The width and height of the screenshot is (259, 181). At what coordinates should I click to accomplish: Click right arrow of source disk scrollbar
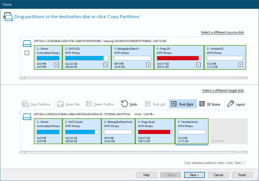pyautogui.click(x=245, y=78)
